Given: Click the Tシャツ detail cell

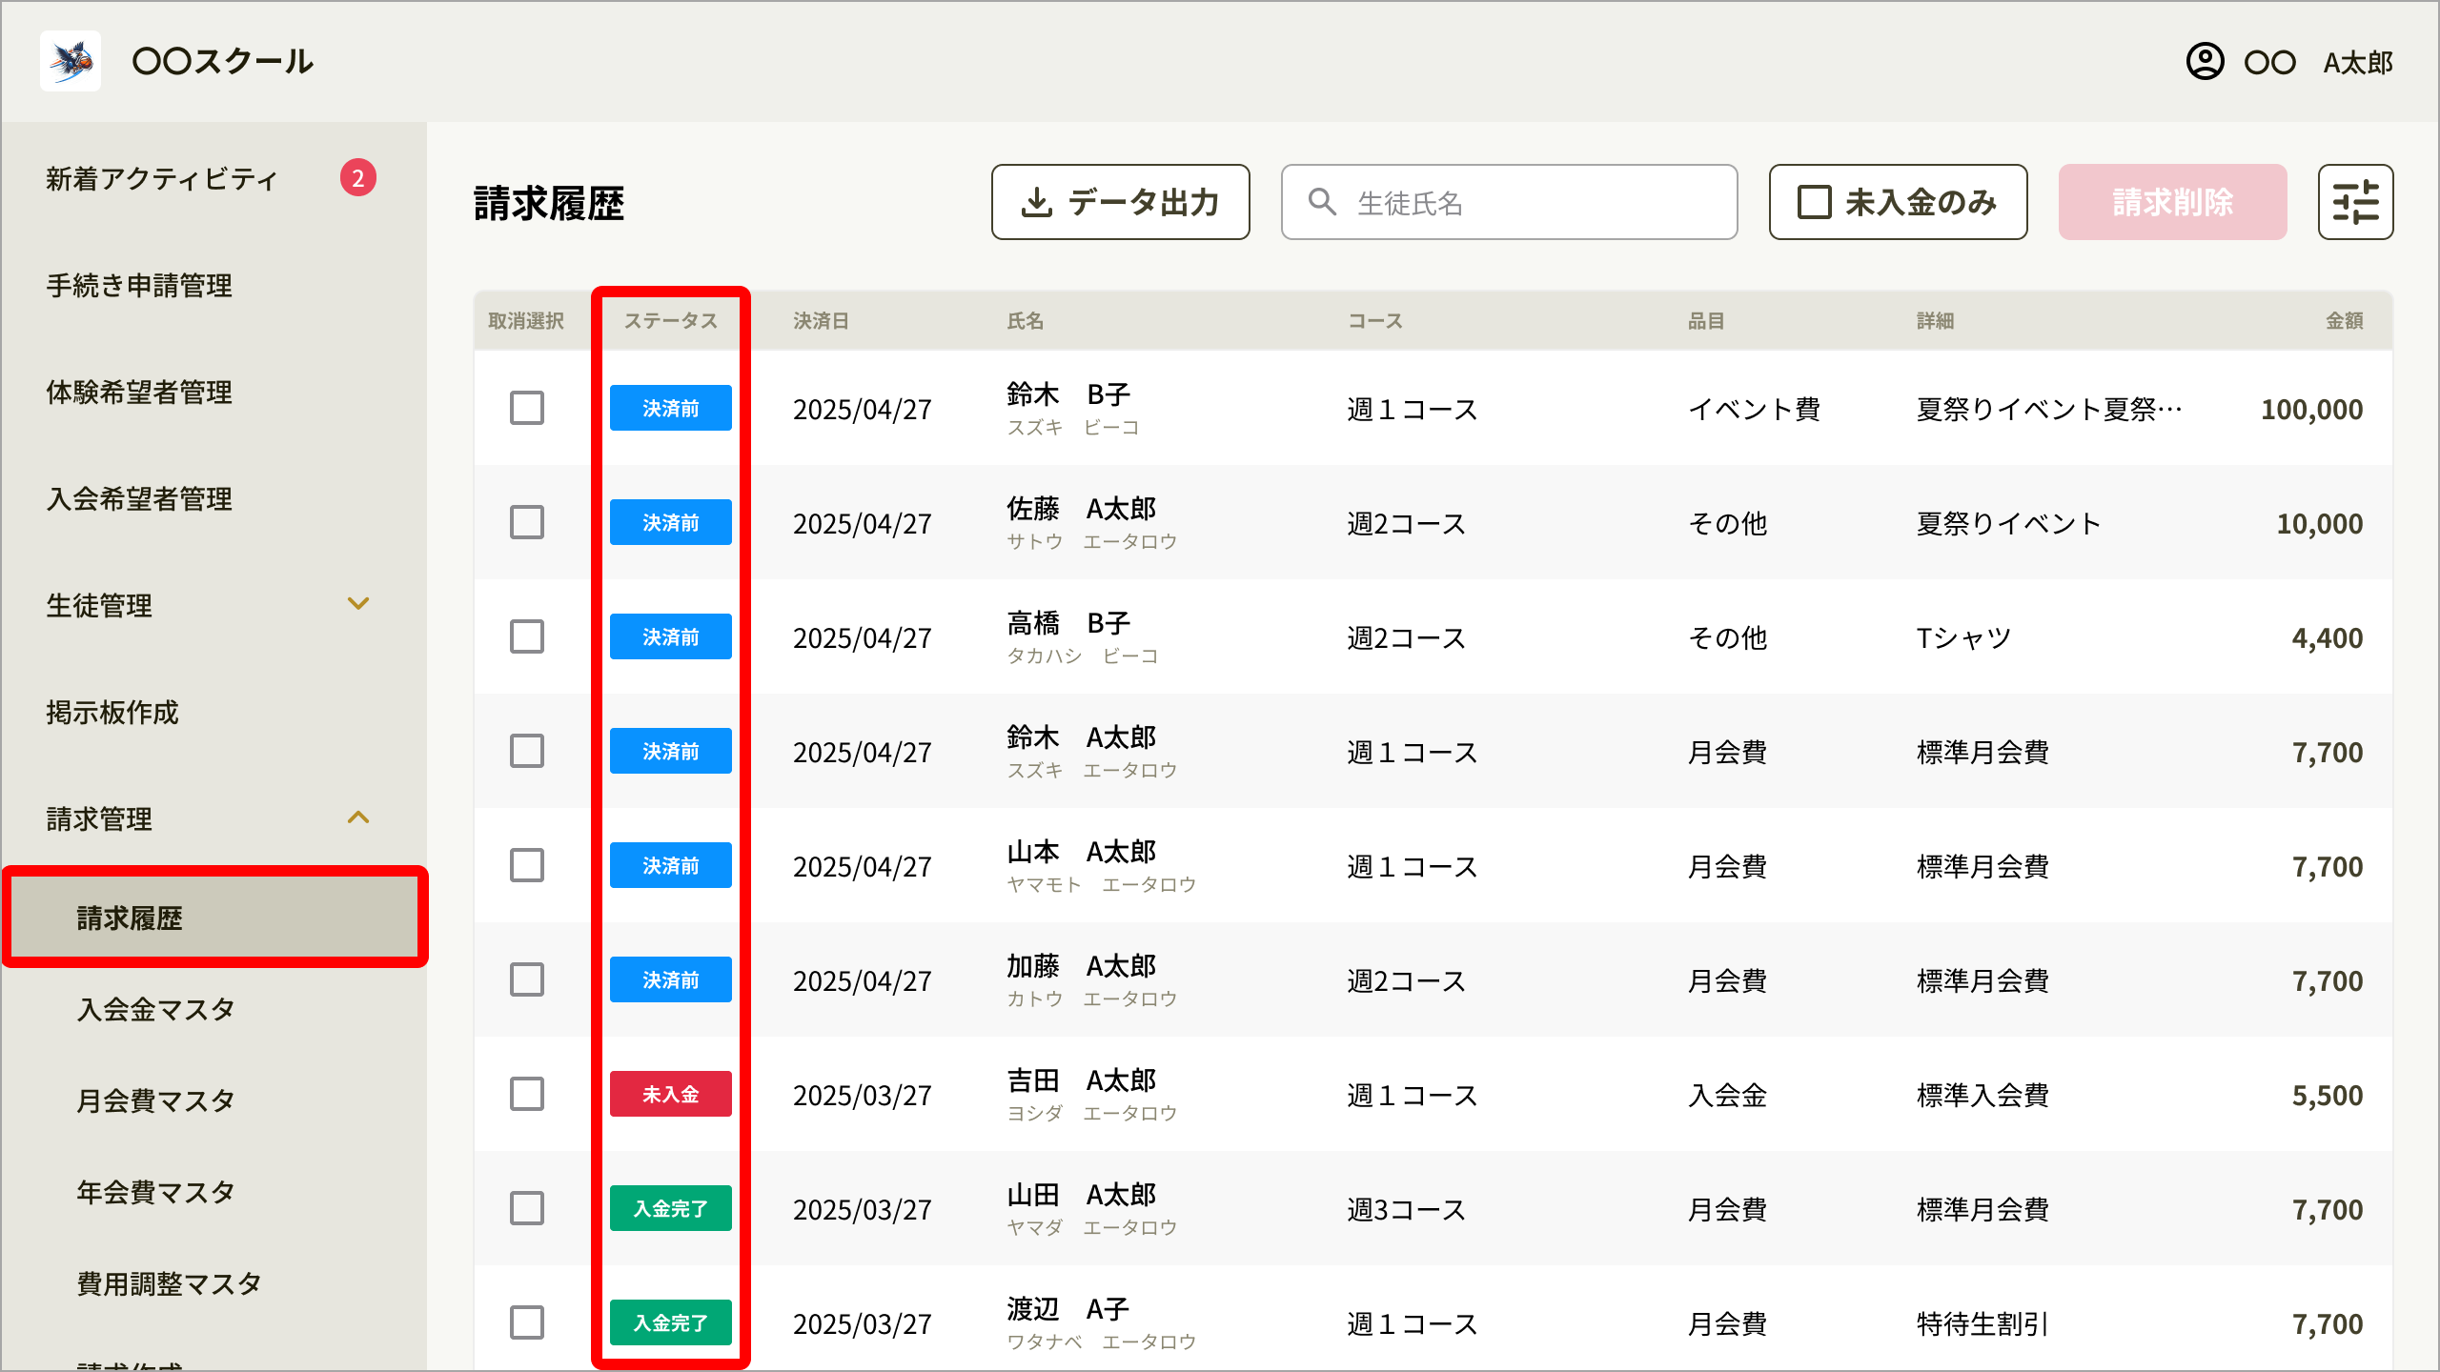Looking at the screenshot, I should coord(1963,638).
